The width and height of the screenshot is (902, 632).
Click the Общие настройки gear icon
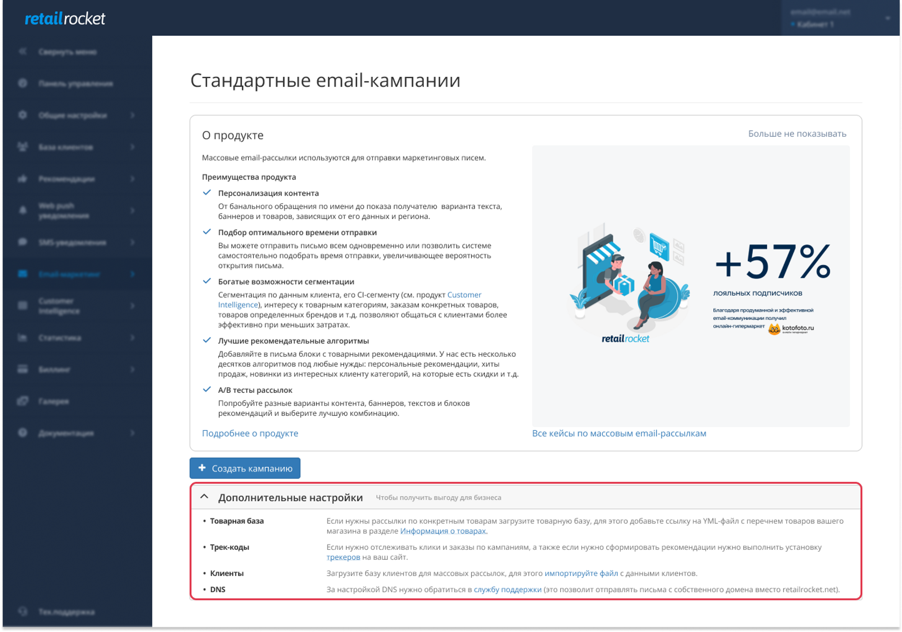tap(23, 115)
